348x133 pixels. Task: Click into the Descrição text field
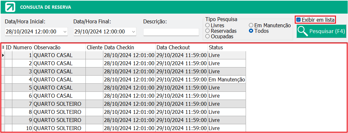click(x=171, y=32)
